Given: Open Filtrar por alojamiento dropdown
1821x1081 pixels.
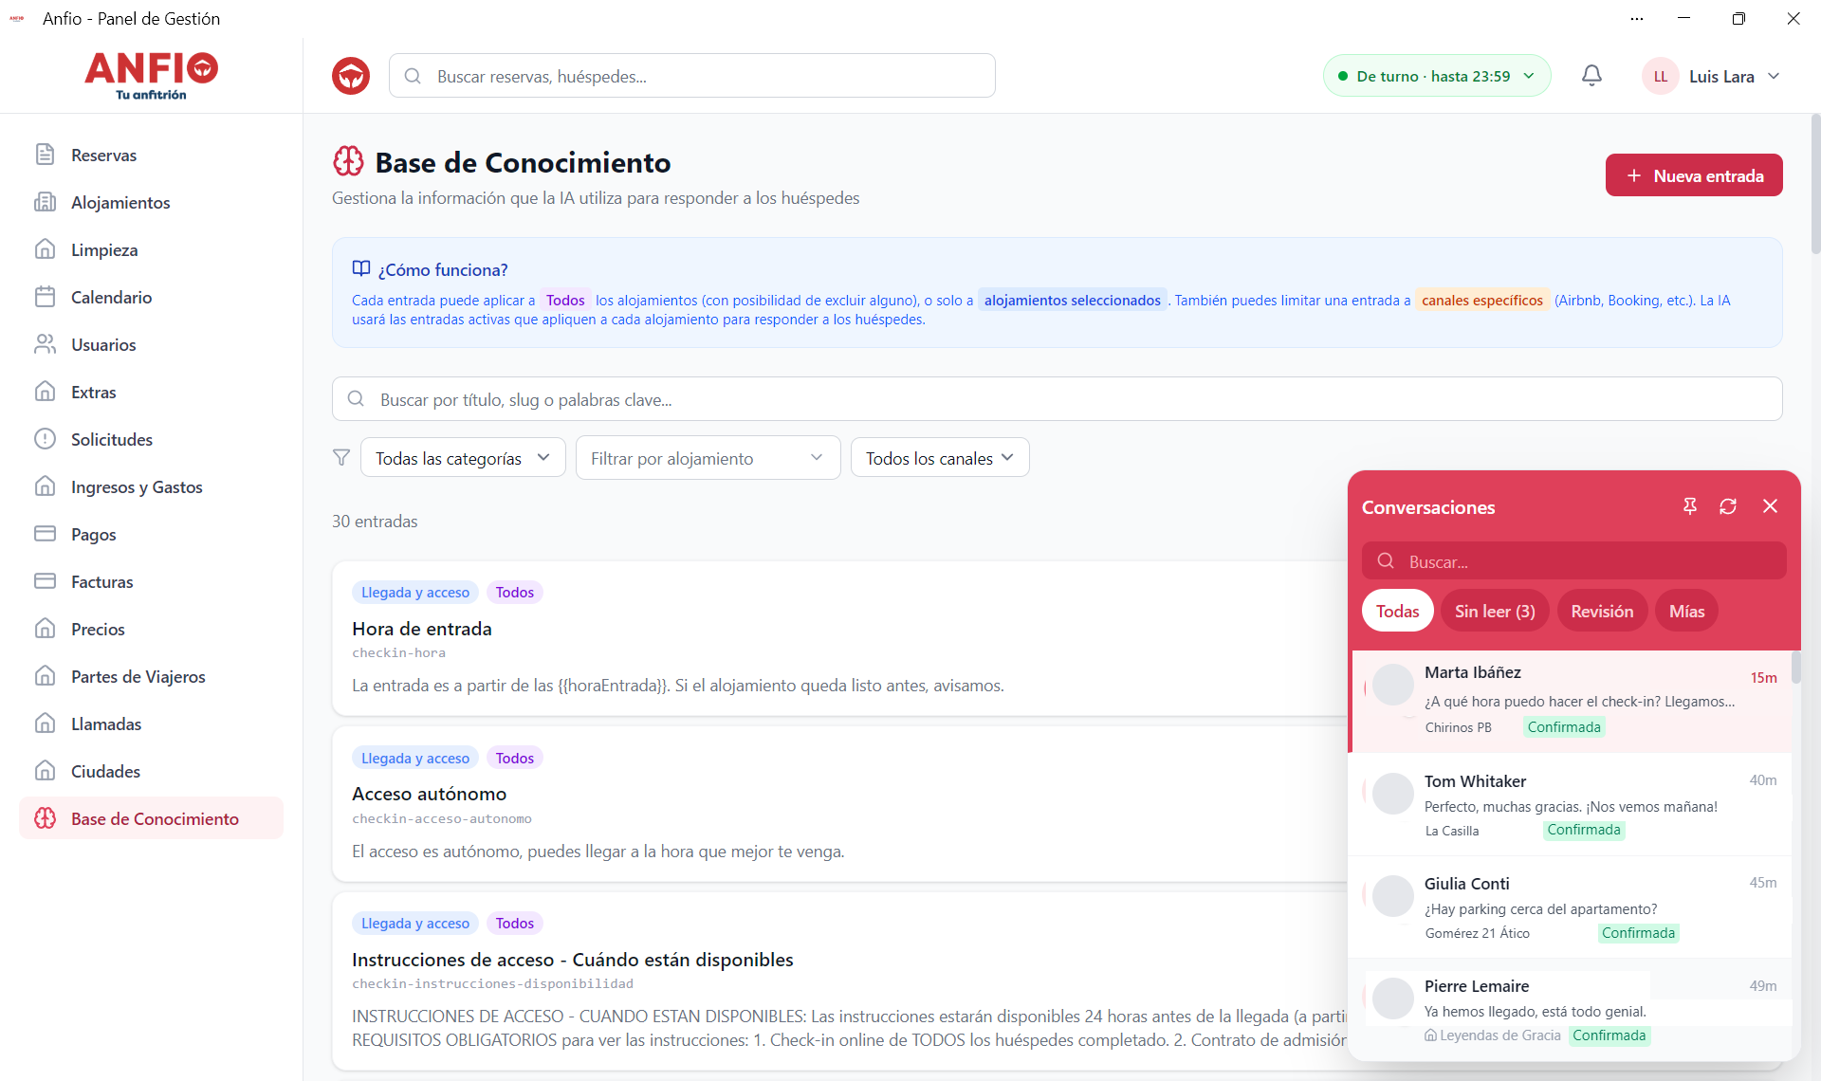Looking at the screenshot, I should click(708, 458).
